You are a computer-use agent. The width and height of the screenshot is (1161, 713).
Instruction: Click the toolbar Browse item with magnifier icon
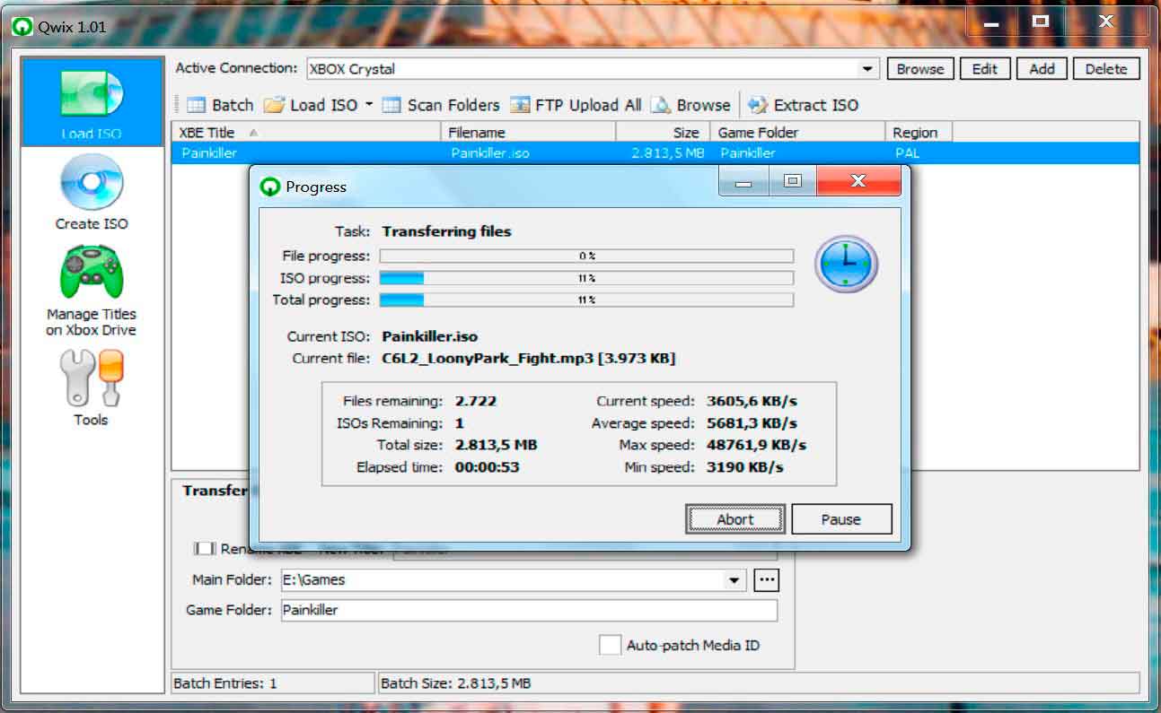click(x=690, y=105)
